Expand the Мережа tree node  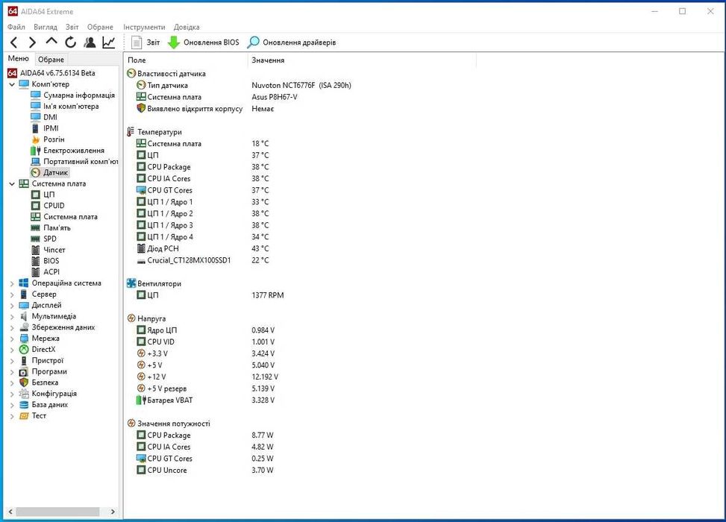12,339
